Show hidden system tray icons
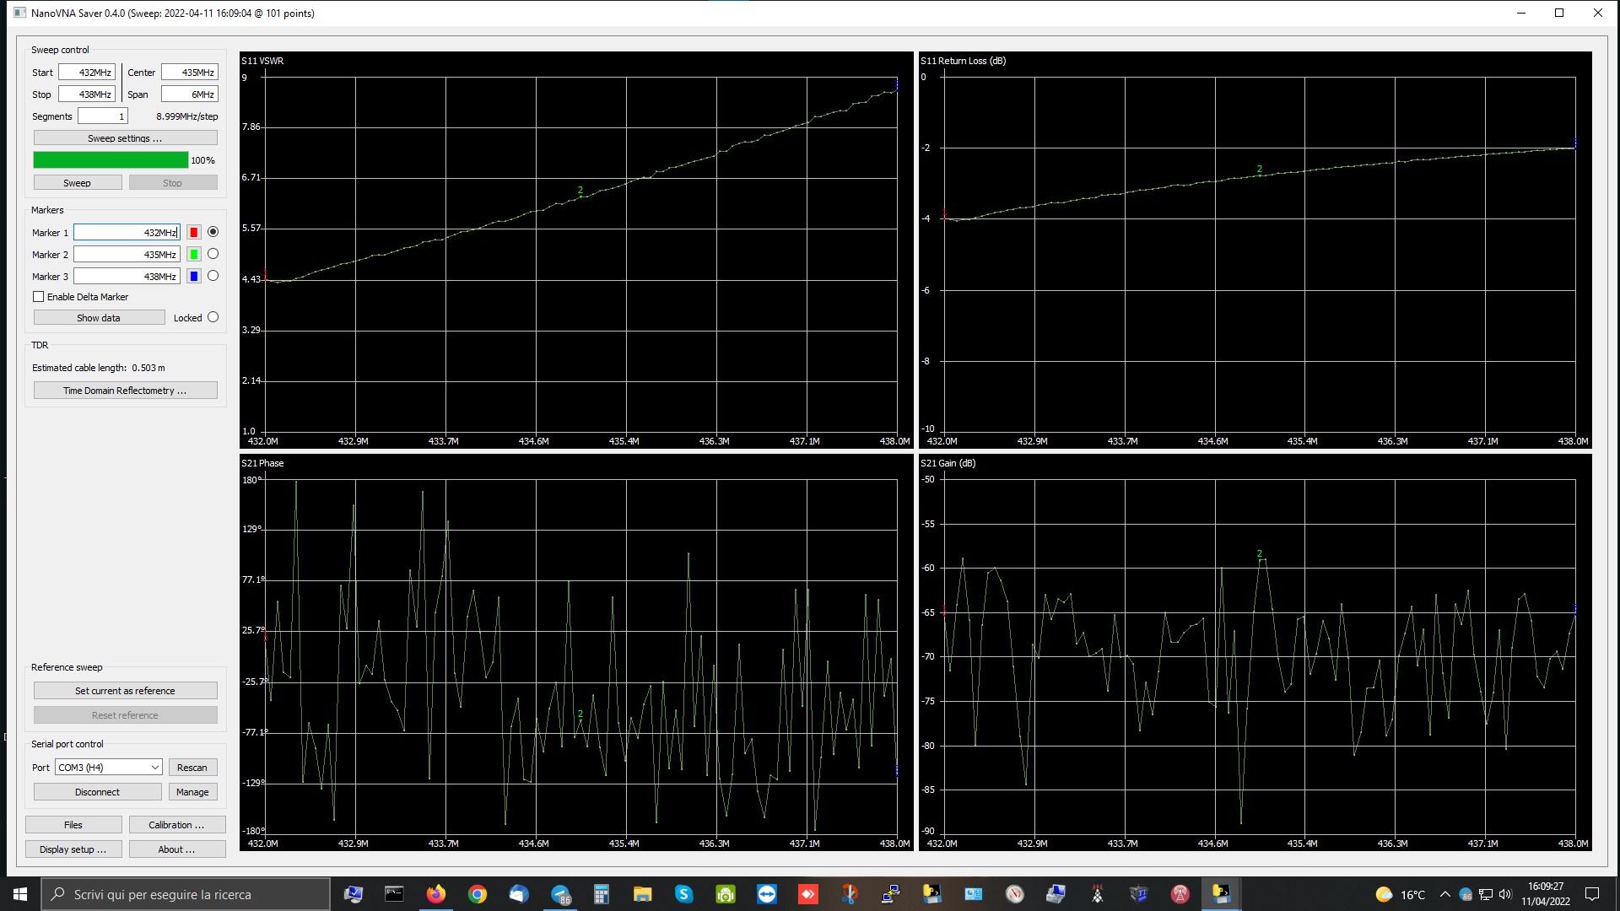The width and height of the screenshot is (1620, 911). pyautogui.click(x=1444, y=894)
